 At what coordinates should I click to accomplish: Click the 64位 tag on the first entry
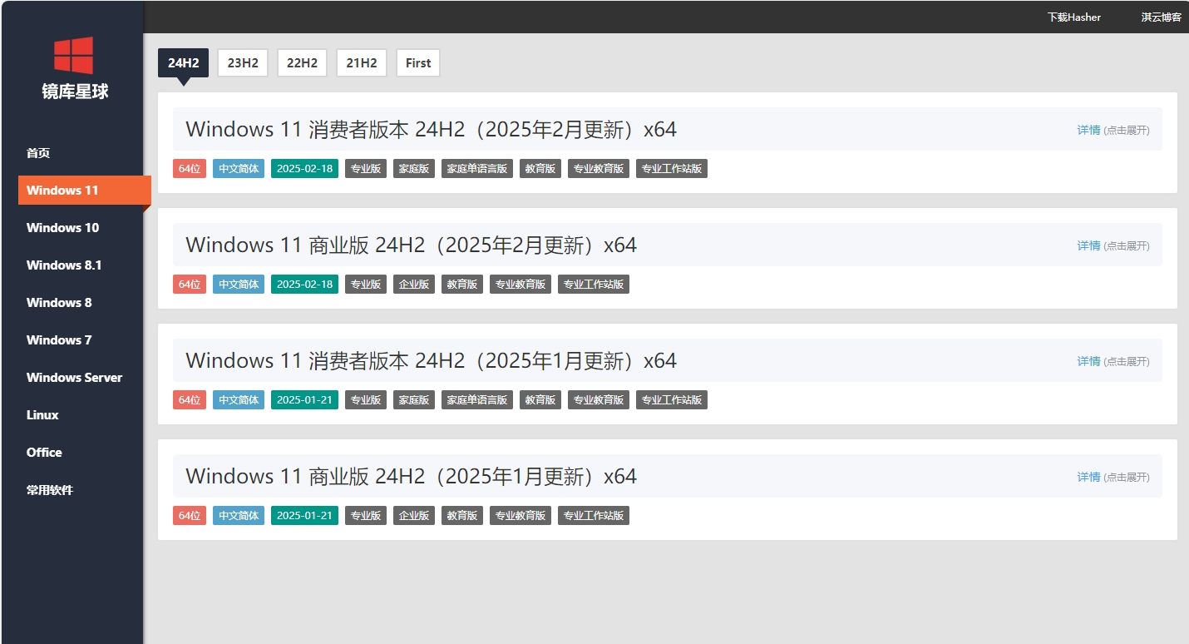click(x=189, y=168)
